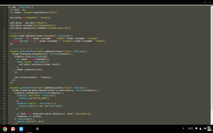Open the Wi-Fi status icon
This screenshot has height=133, width=213.
click(x=196, y=128)
